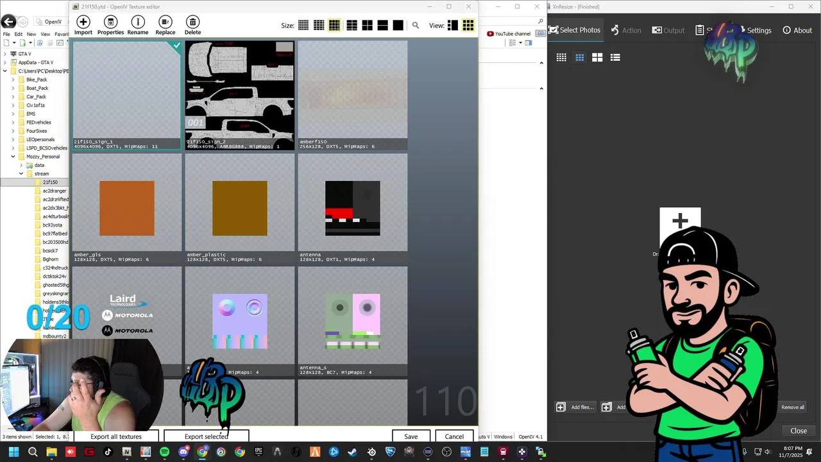Viewport: 821px width, 462px height.
Task: Open Spotify from the taskbar
Action: tap(164, 452)
